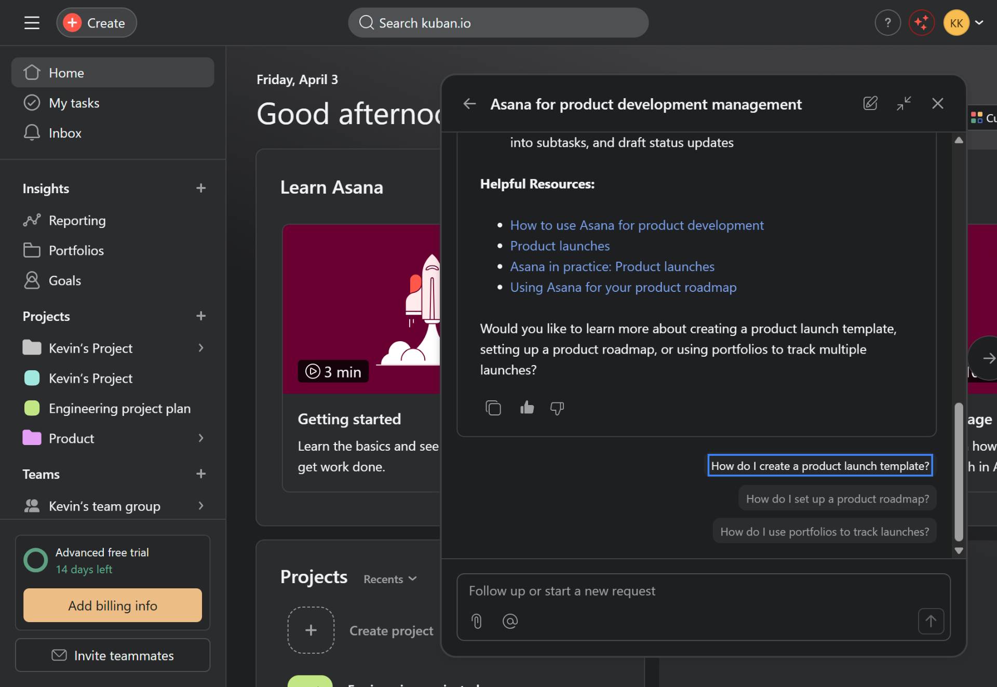997x687 pixels.
Task: Open the help question mark icon
Action: (x=887, y=23)
